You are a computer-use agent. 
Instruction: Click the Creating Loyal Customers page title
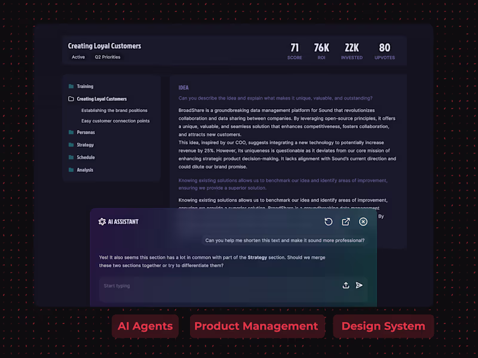click(104, 46)
